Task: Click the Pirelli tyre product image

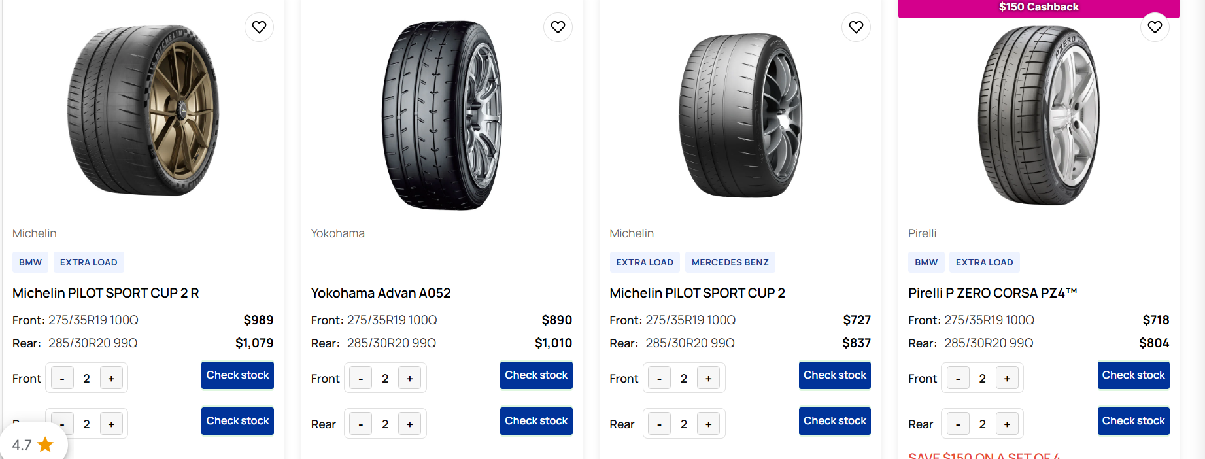Action: point(1038,116)
